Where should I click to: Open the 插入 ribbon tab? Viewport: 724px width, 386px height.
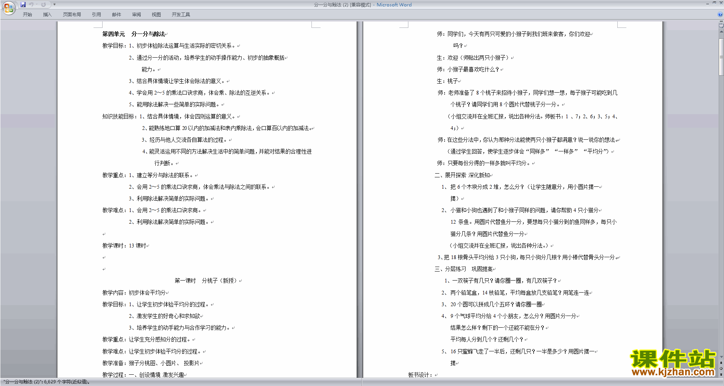[47, 14]
